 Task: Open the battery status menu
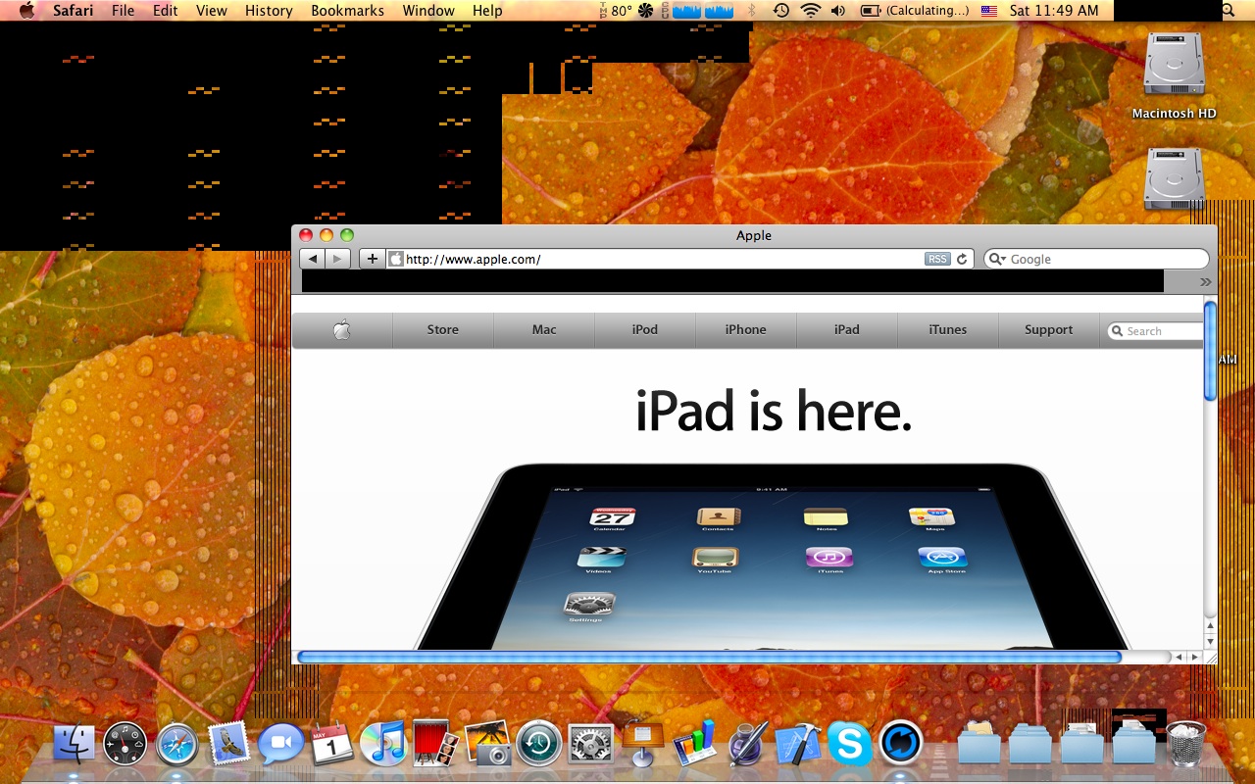[915, 11]
